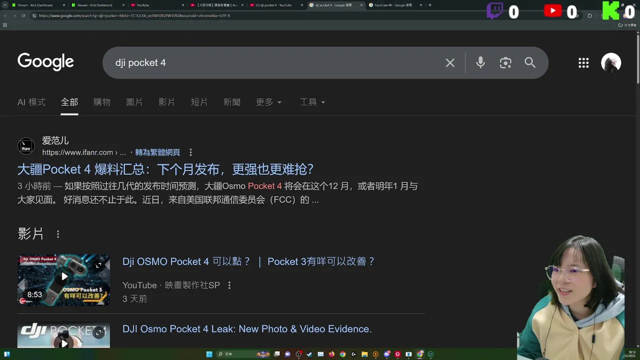Switch to 圖片 images tab
The height and width of the screenshot is (360, 640).
pyautogui.click(x=134, y=102)
